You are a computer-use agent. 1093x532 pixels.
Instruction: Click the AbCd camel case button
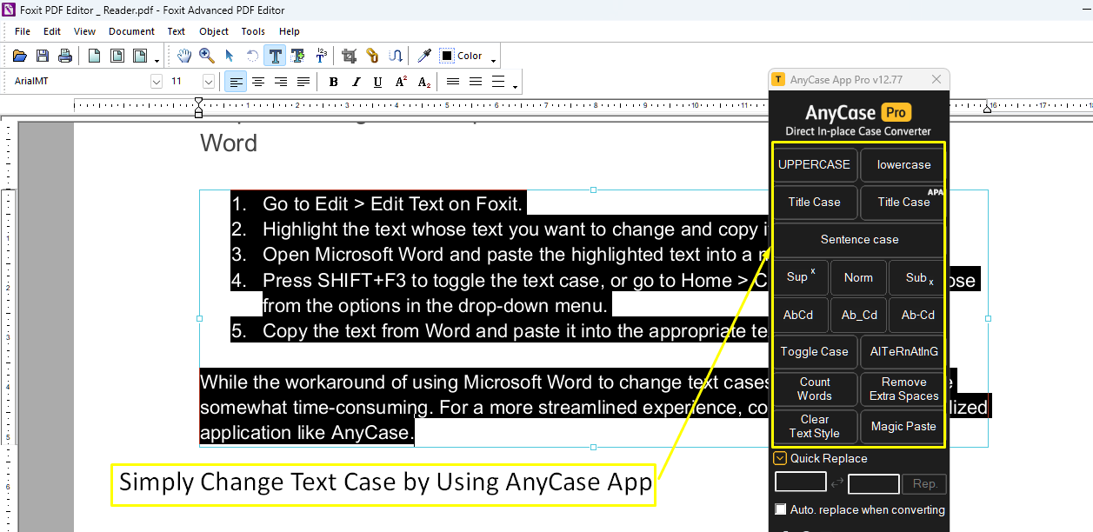801,315
